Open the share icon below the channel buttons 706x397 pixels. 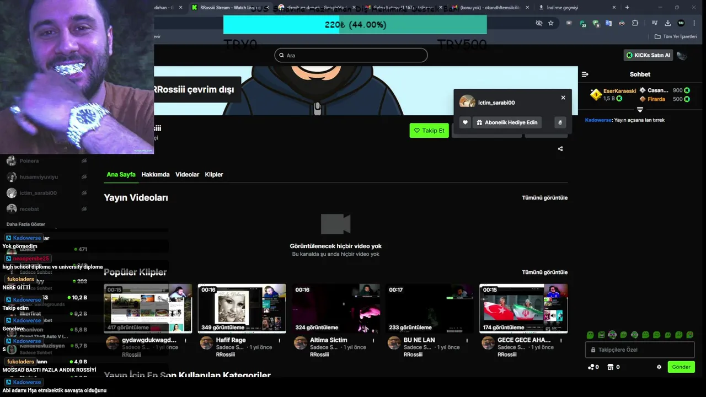click(x=560, y=149)
